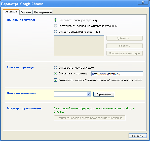150x141 pixels.
Task: Go to the 'Расширенные' tab
Action: (x=43, y=12)
